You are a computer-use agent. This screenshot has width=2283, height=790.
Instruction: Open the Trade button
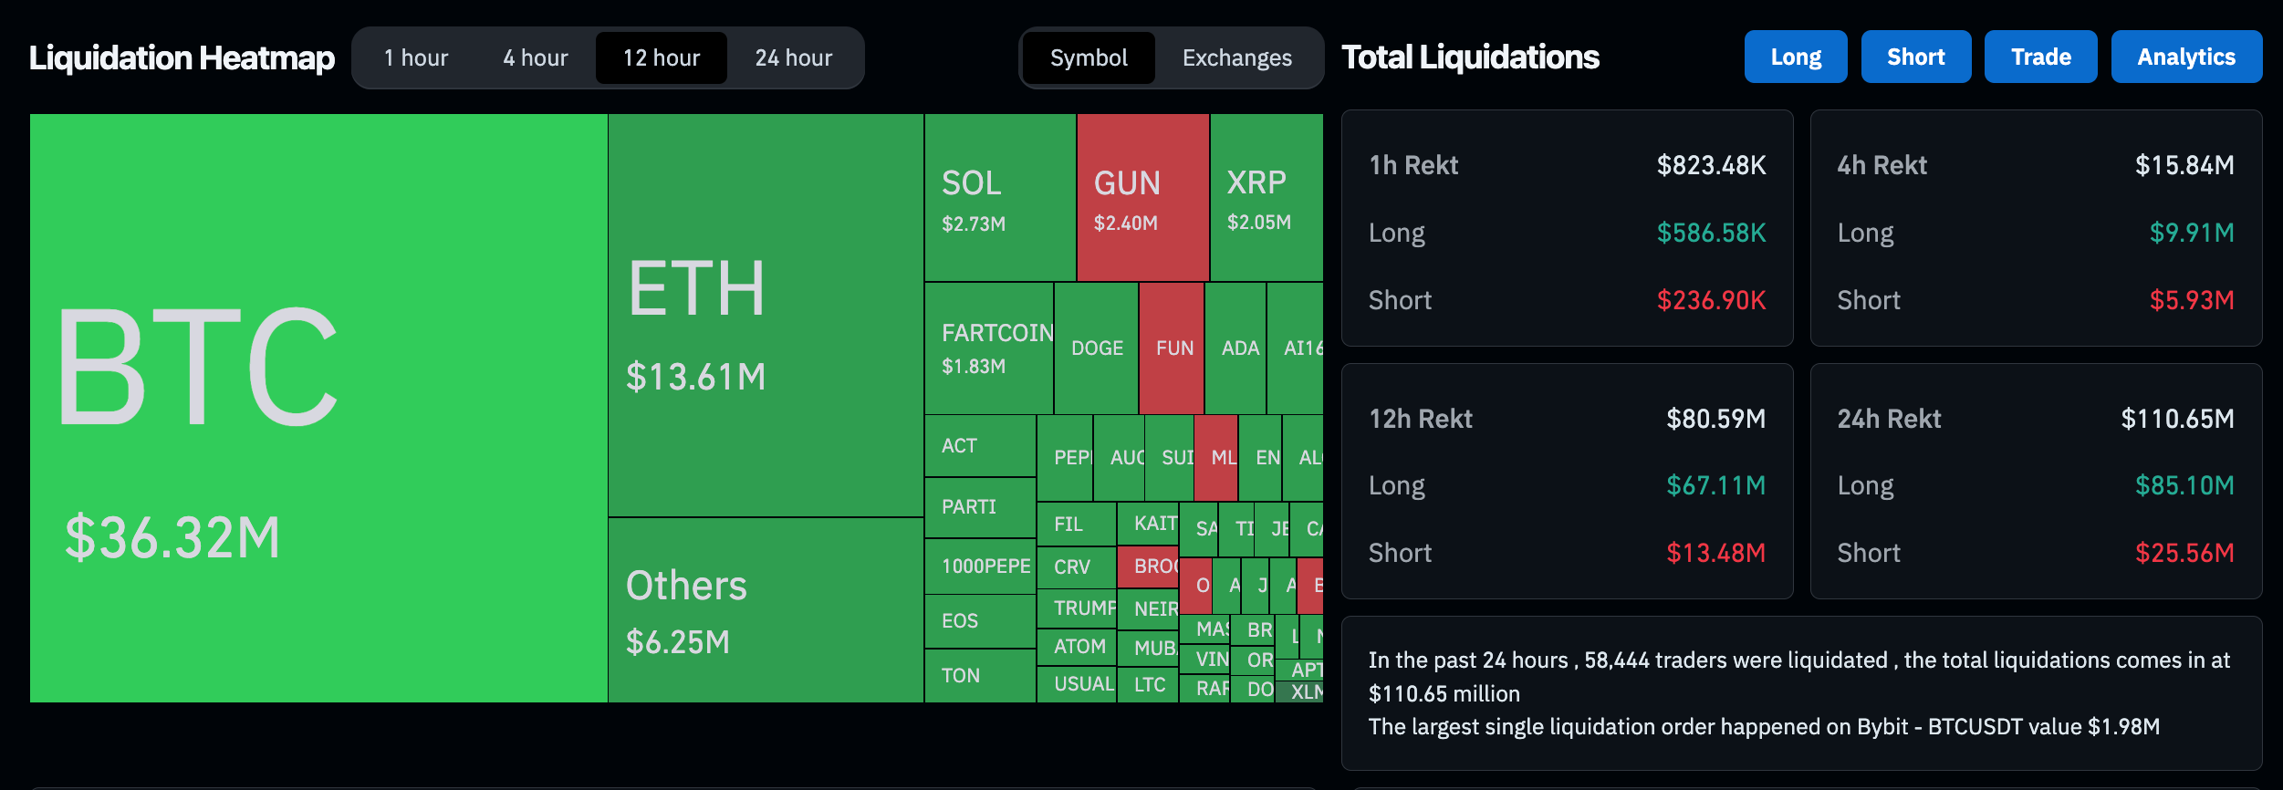point(2040,57)
